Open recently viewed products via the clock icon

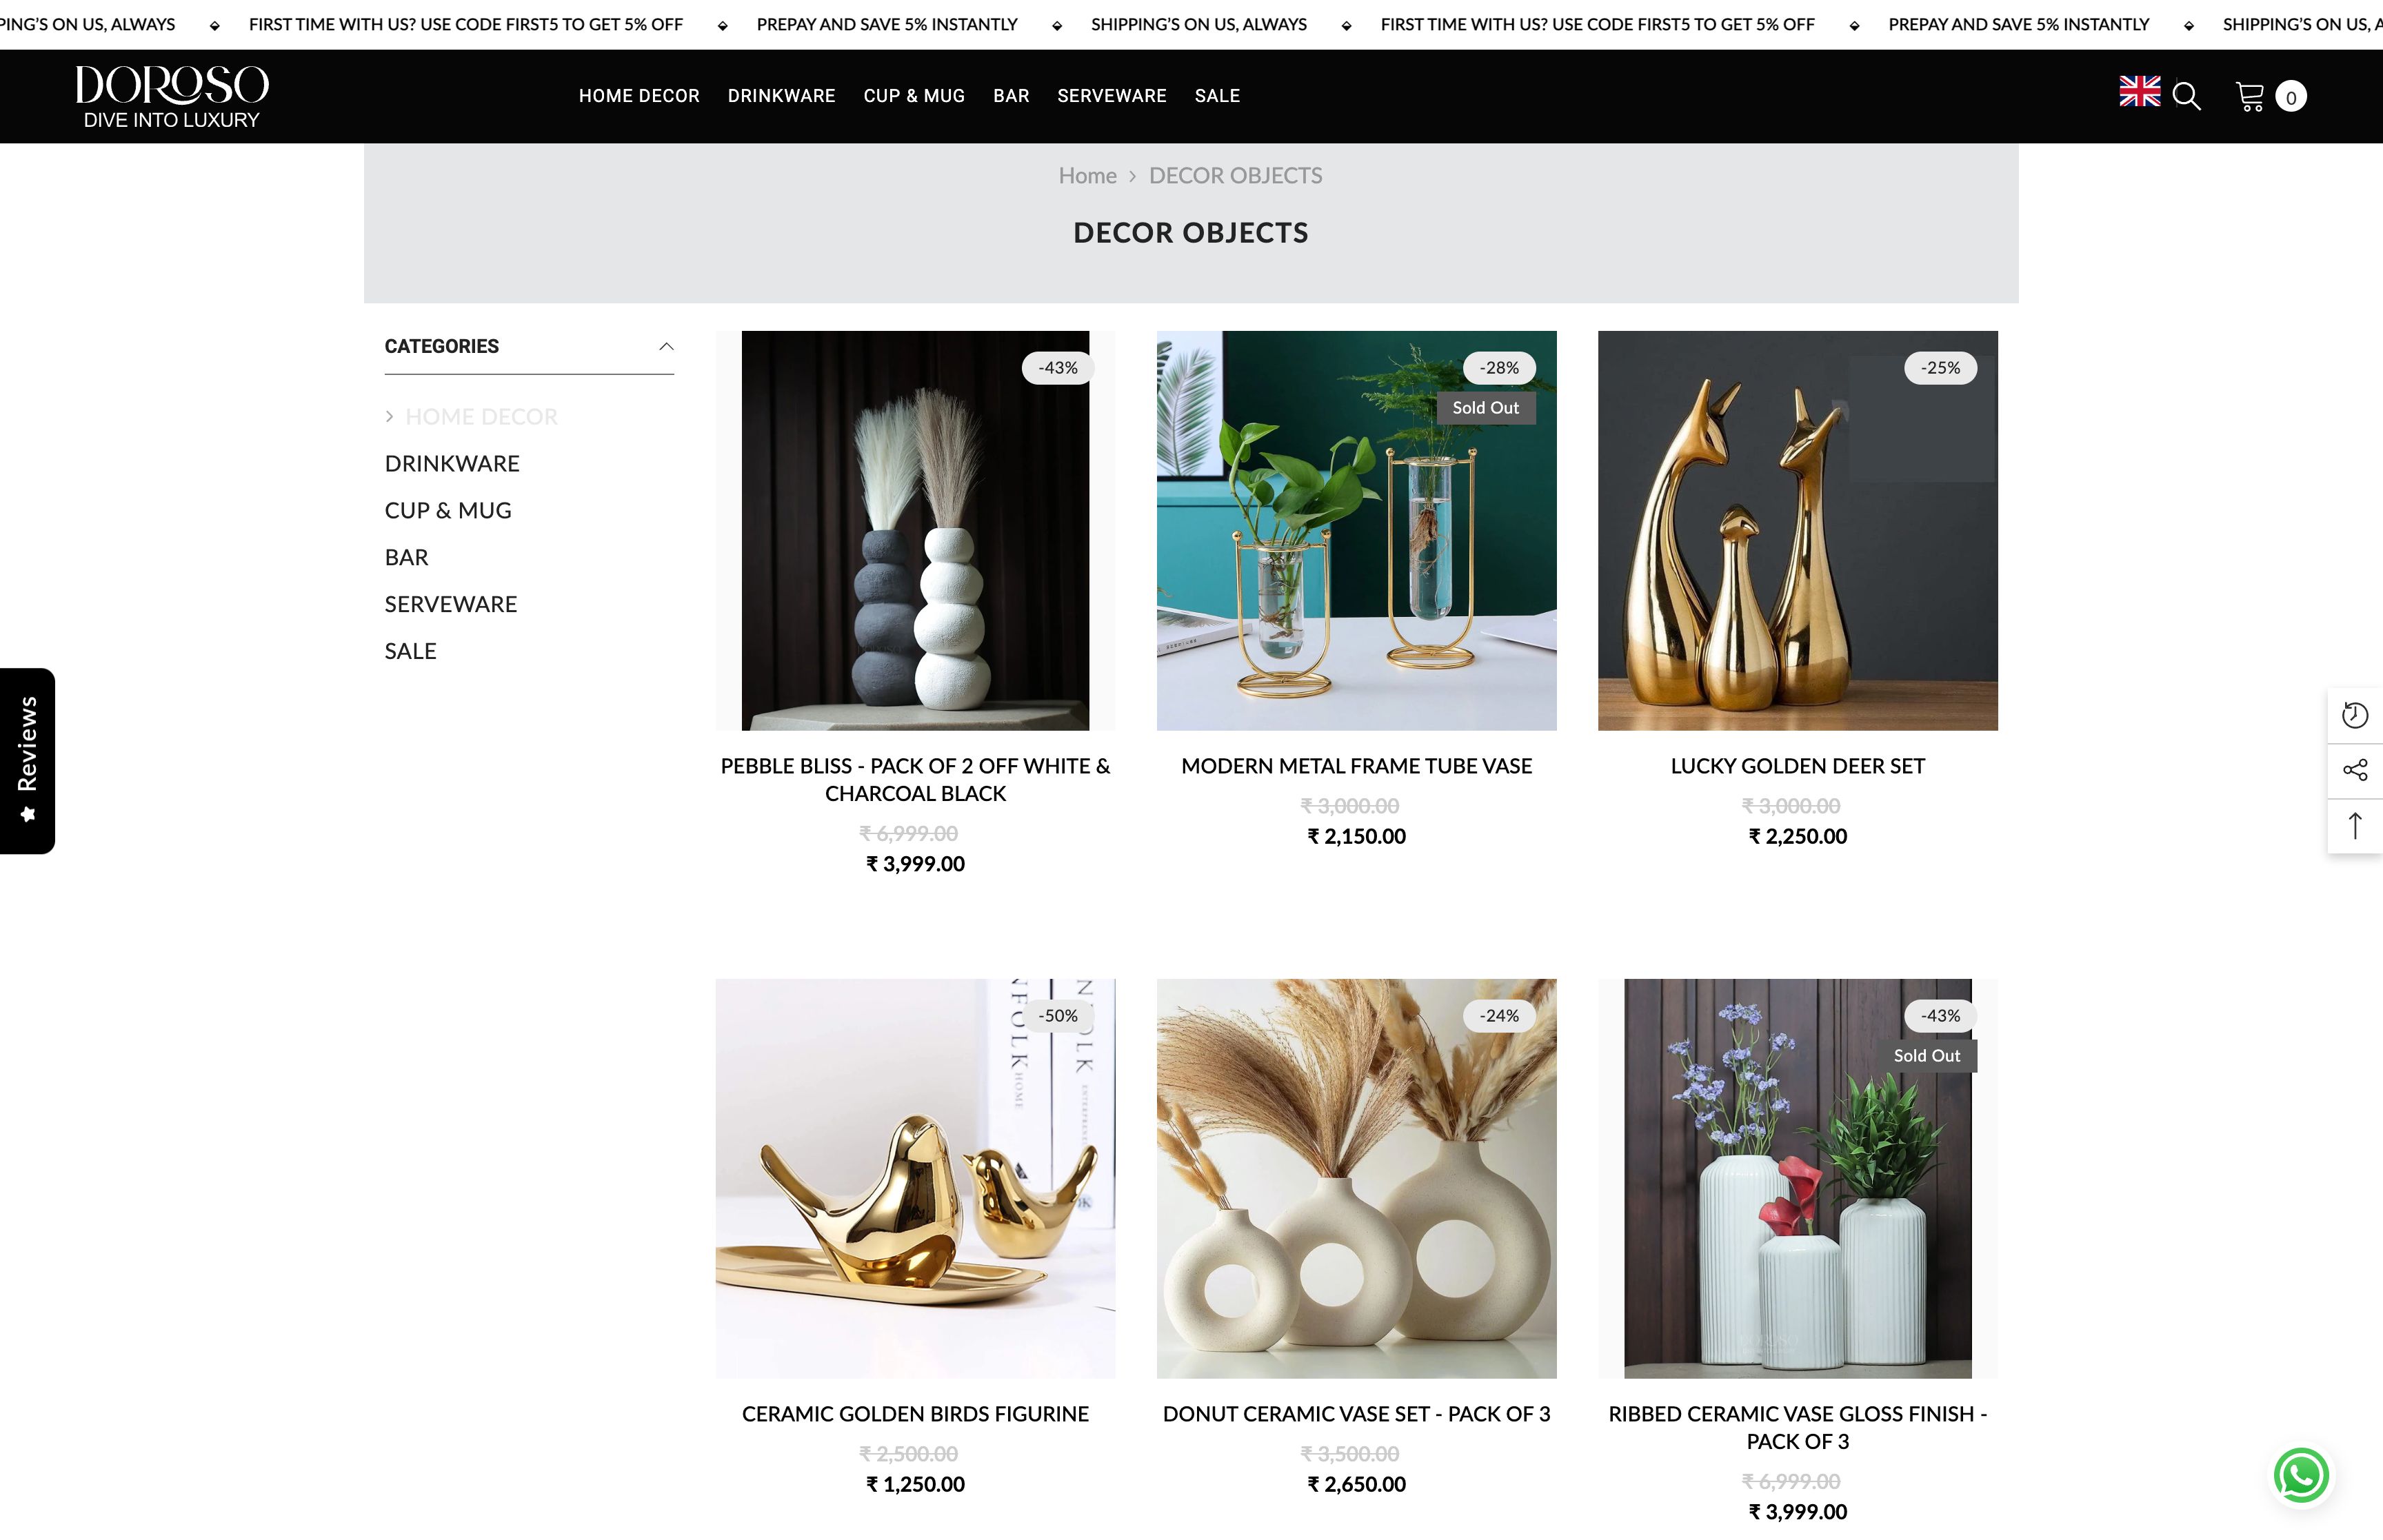[x=2356, y=714]
